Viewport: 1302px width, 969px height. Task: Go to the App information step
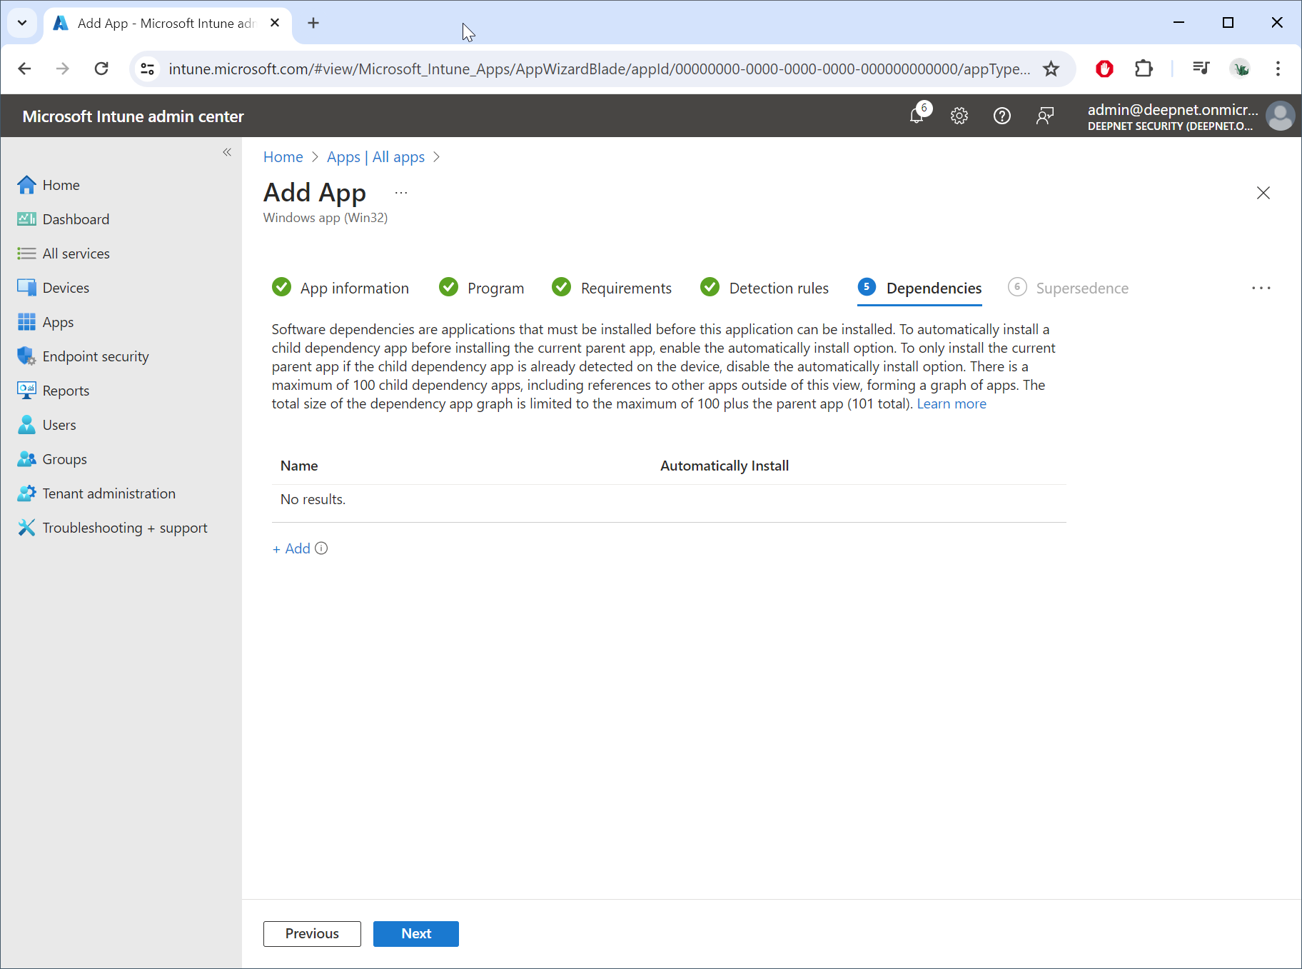(354, 288)
